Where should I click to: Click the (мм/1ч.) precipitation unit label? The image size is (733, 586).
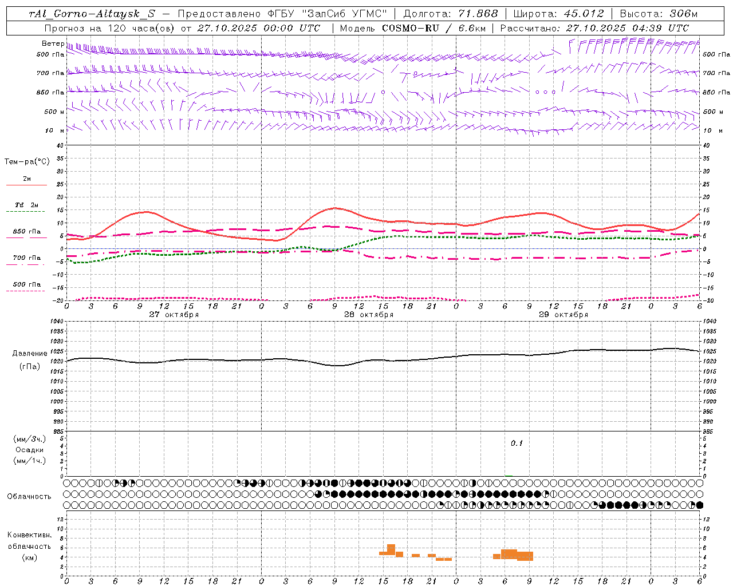pos(30,461)
